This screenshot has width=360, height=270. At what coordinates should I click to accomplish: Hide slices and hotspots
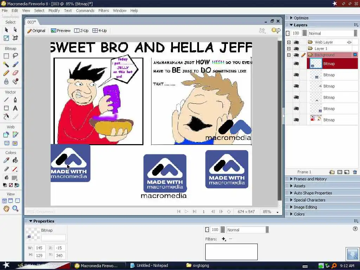[x=7, y=143]
